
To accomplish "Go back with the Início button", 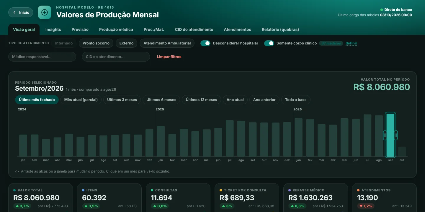I will pos(21,12).
